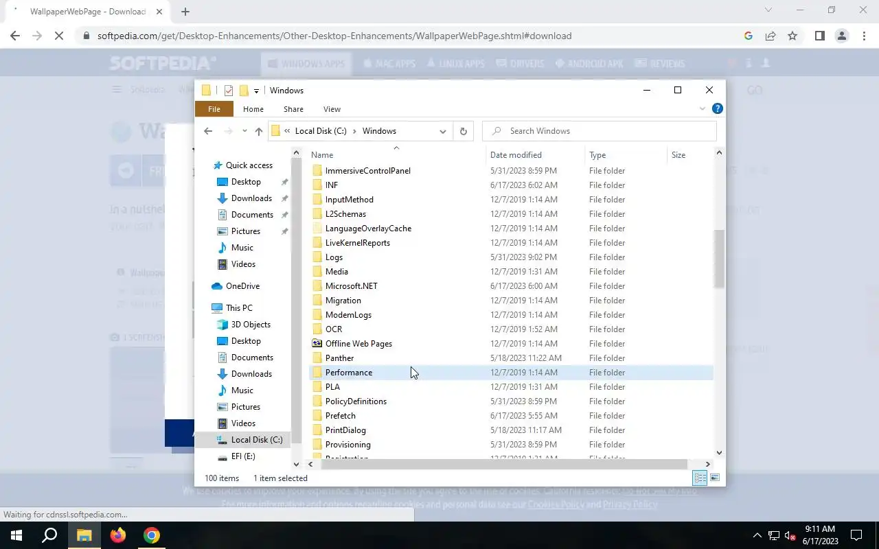
Task: Open the taskbar clock and date
Action: pos(819,535)
